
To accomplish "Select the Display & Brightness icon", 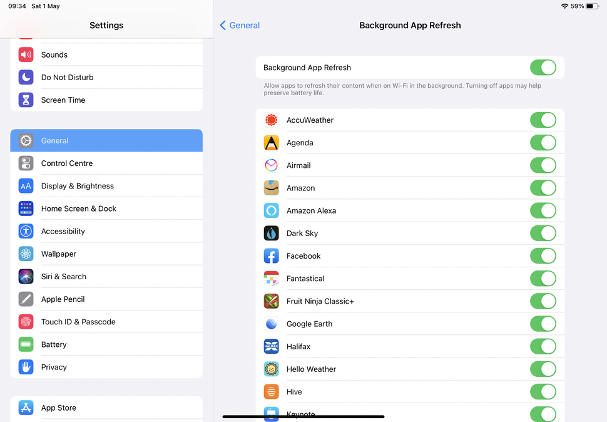I will 26,186.
